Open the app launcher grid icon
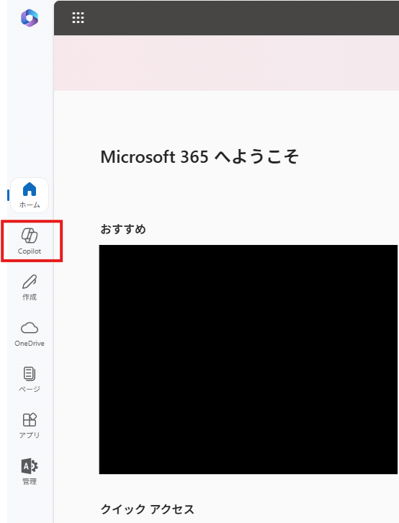The image size is (399, 523). (x=78, y=18)
